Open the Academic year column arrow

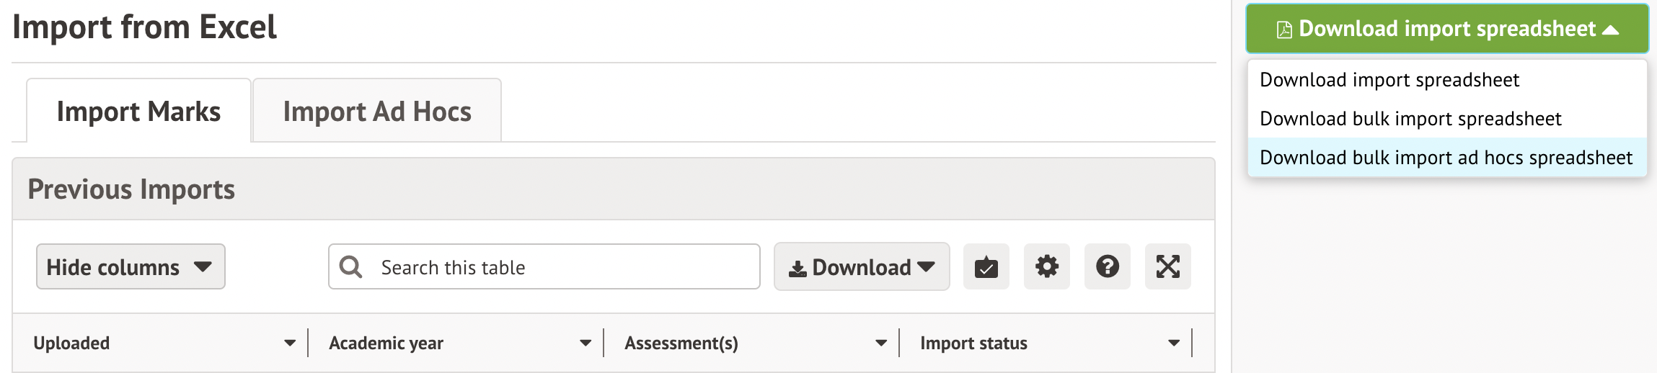[586, 343]
